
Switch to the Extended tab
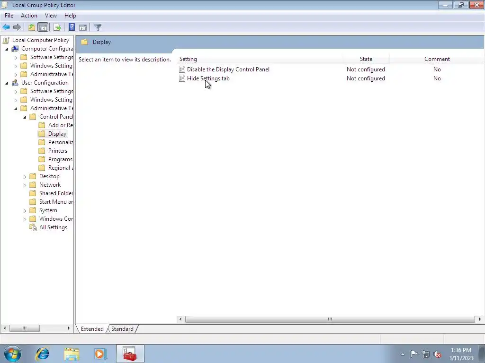pyautogui.click(x=92, y=329)
